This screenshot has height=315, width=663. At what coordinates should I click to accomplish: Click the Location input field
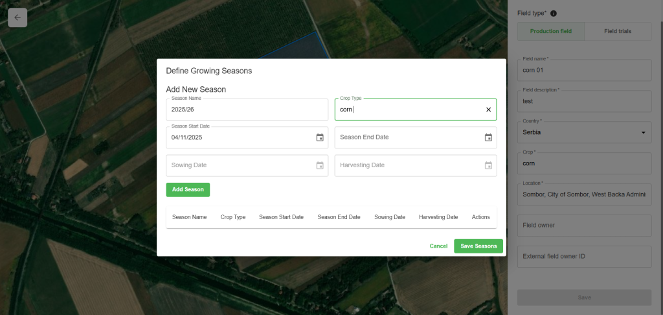(x=583, y=194)
